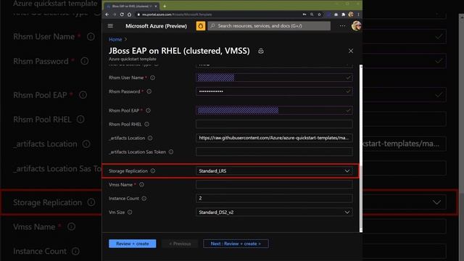Show info tooltip for Storage Replication

(x=153, y=171)
